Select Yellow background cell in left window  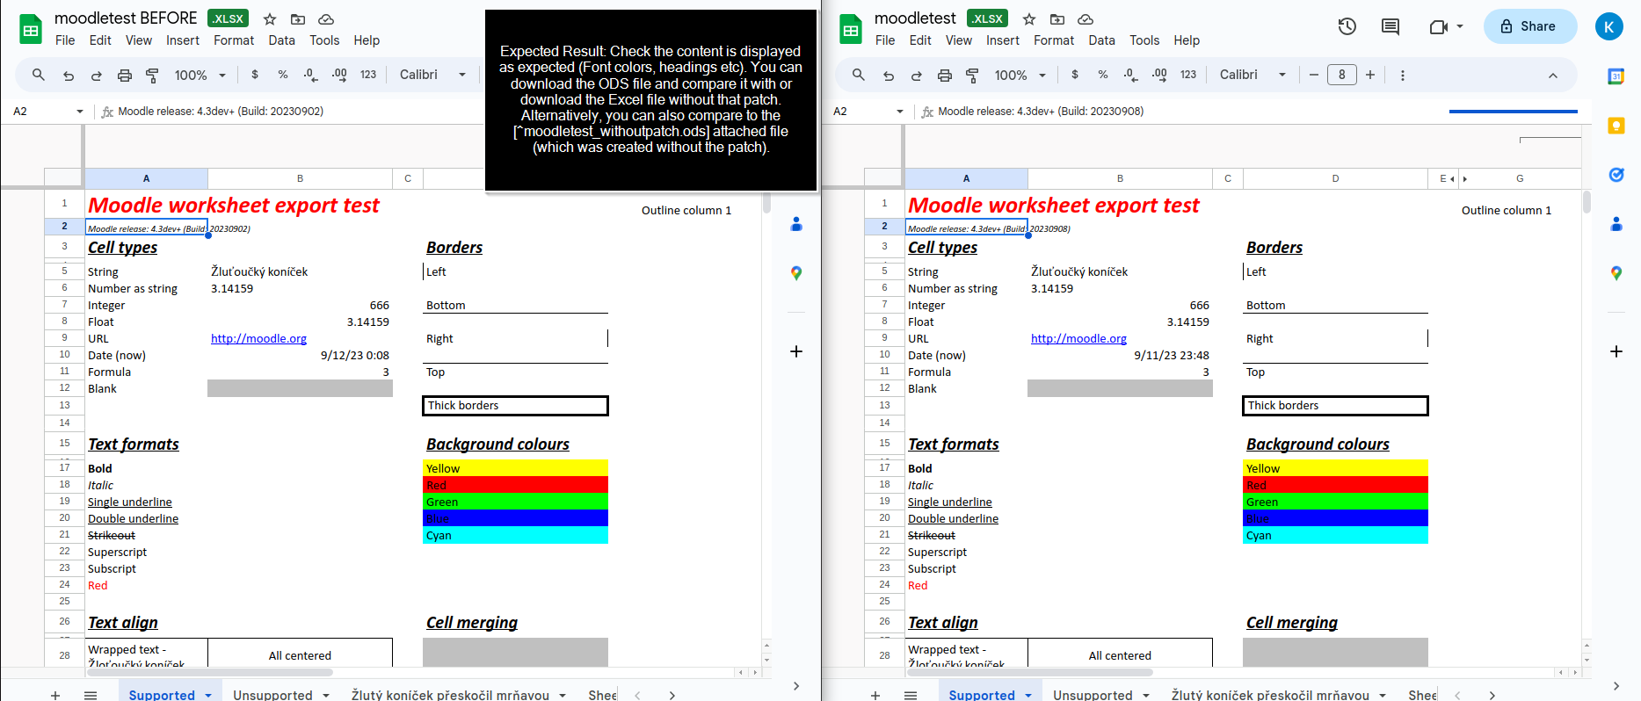[x=516, y=468]
